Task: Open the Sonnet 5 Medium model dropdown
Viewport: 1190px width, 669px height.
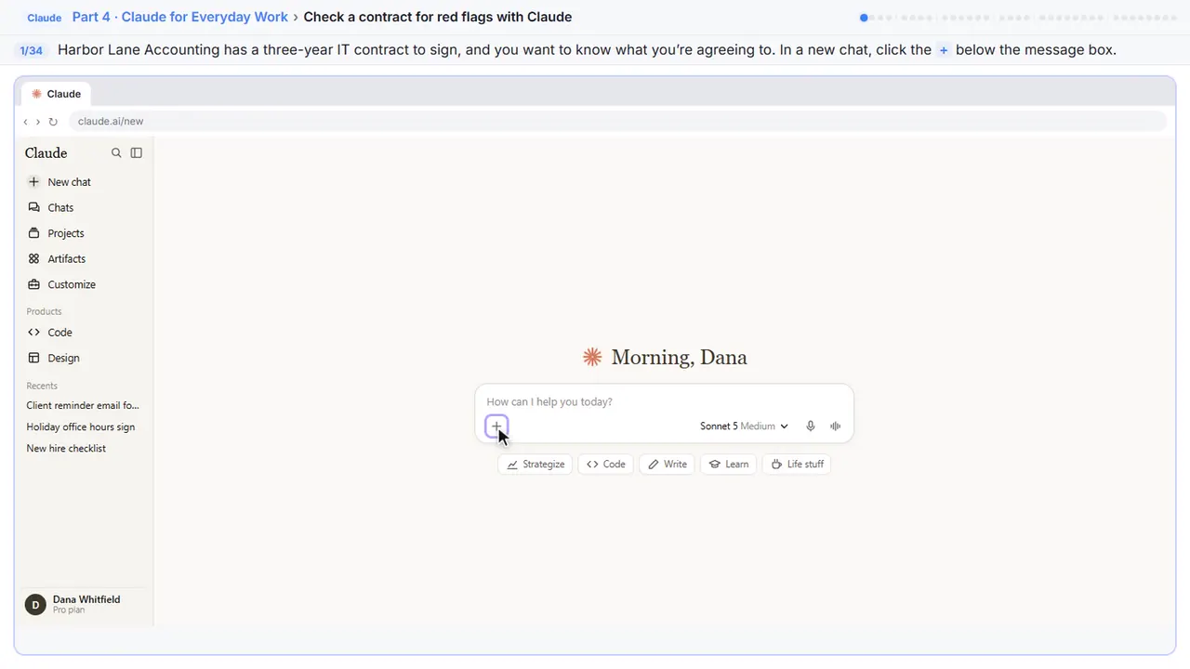Action: (x=744, y=426)
